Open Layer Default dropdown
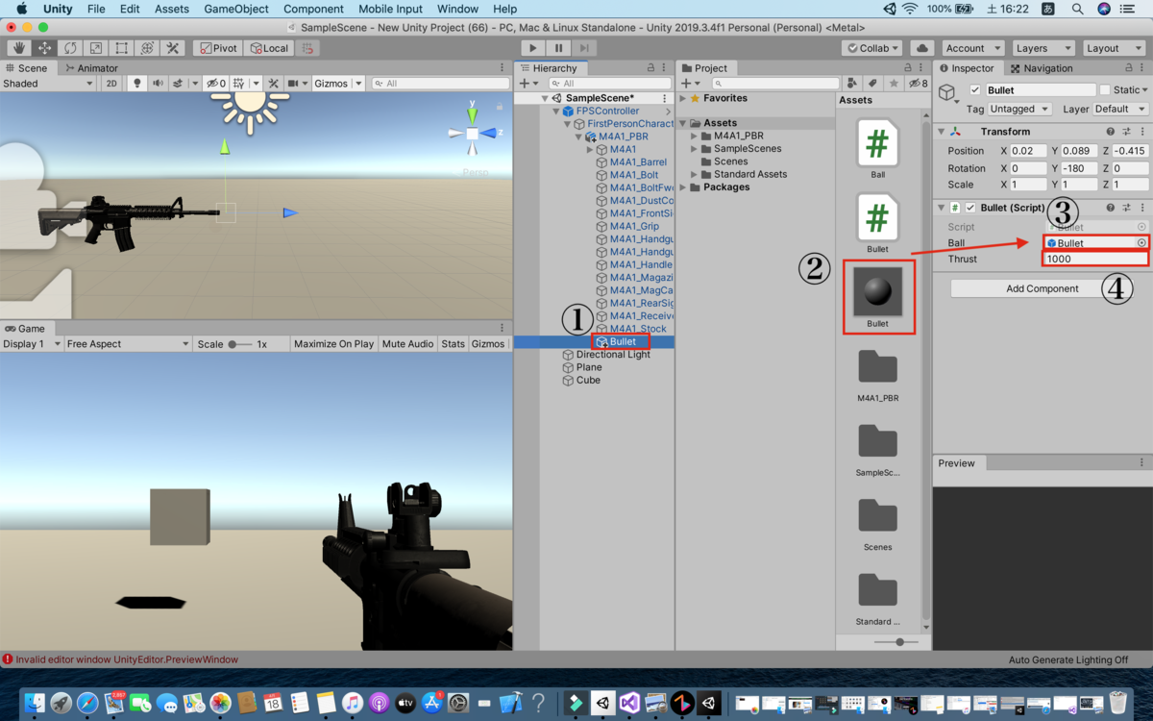The image size is (1153, 721). (1119, 110)
